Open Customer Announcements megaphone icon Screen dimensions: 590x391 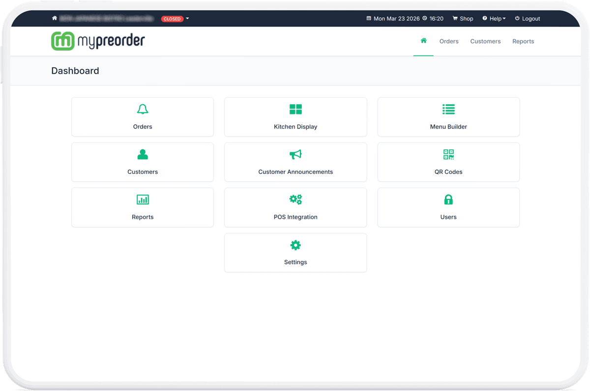(295, 154)
